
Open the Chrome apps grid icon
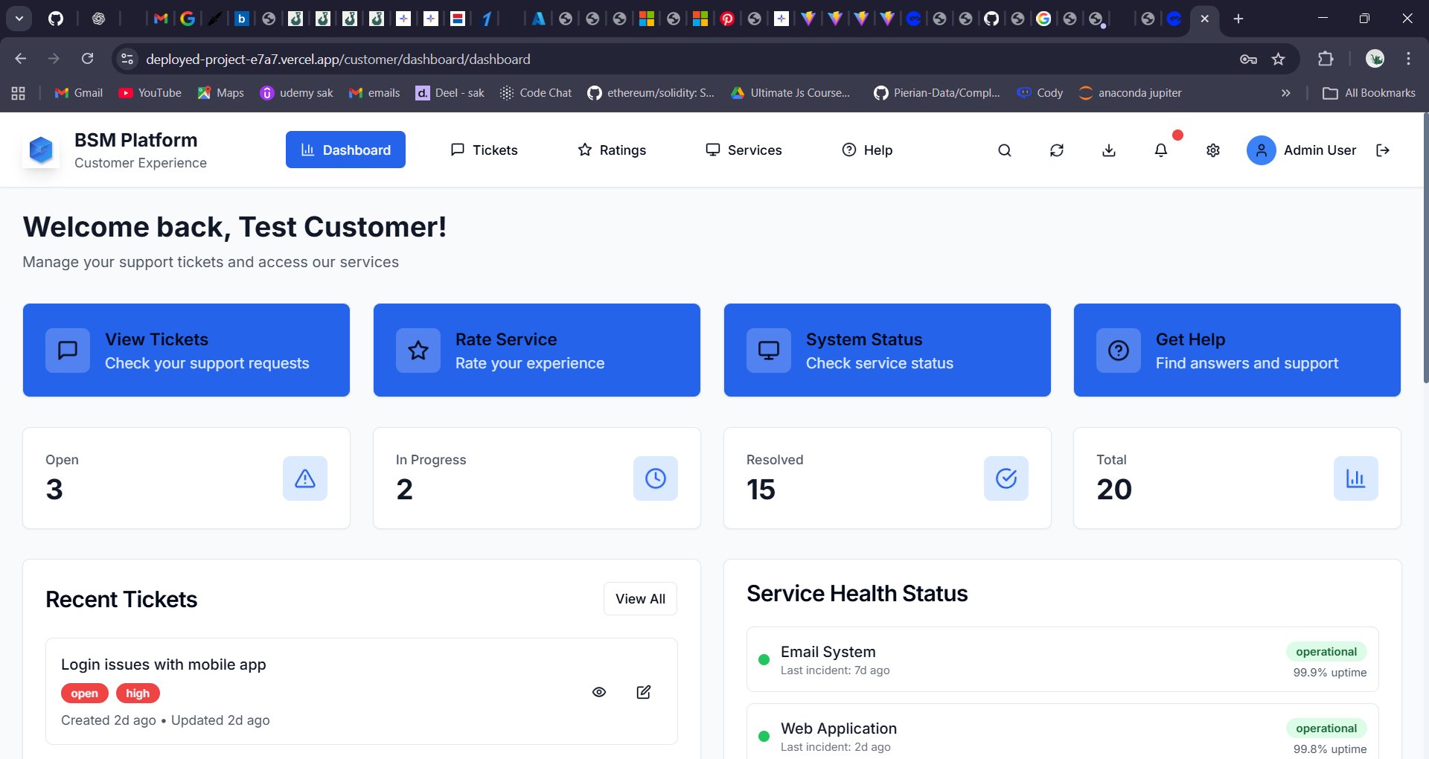pyautogui.click(x=19, y=93)
